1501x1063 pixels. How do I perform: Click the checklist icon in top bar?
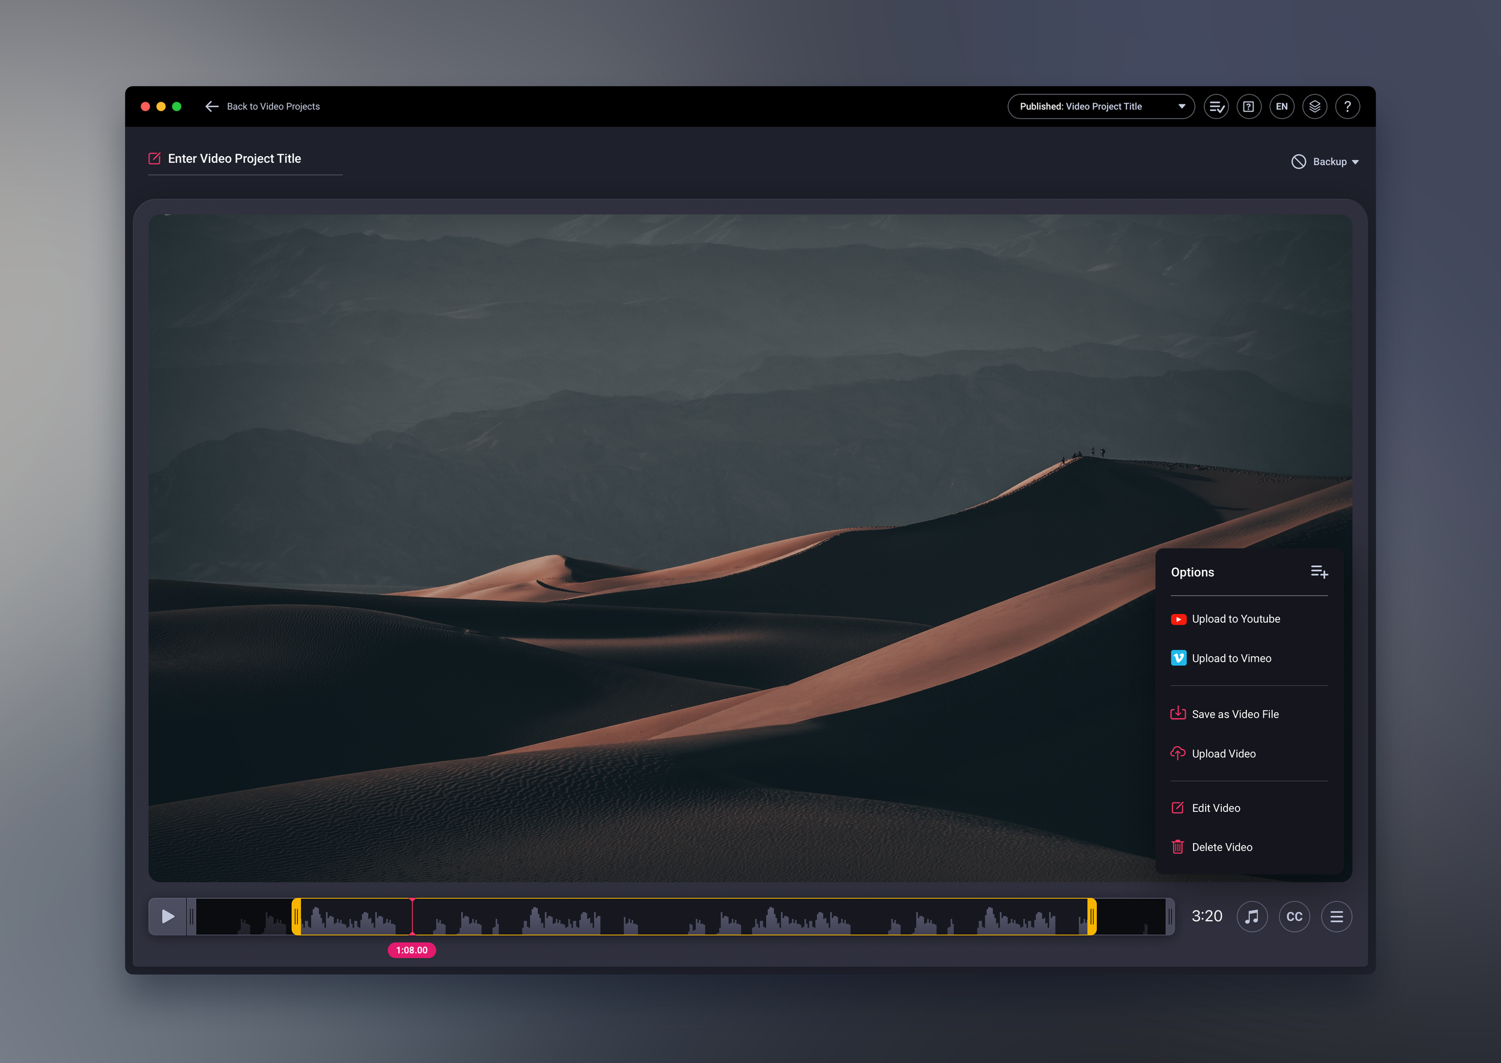(x=1216, y=107)
